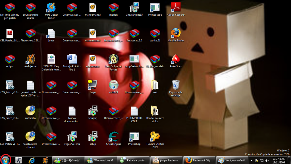Launch the PokerStars shortcut
291x164 pixels.
click(x=176, y=59)
